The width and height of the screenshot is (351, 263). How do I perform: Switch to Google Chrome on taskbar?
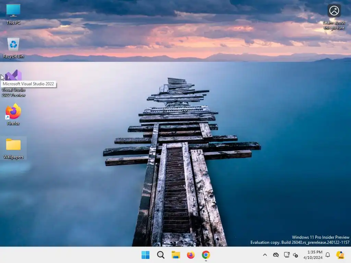pyautogui.click(x=206, y=255)
